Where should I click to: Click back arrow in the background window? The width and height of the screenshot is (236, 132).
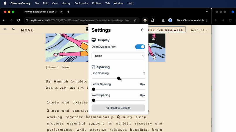click(x=216, y=20)
